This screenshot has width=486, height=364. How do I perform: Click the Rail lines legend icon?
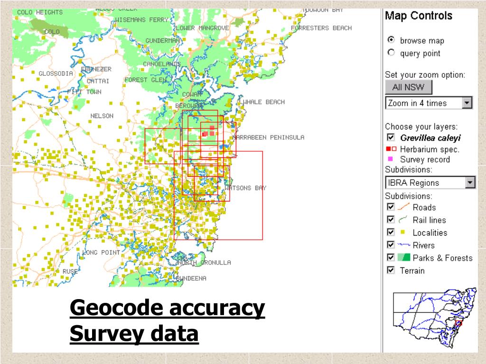pos(402,220)
